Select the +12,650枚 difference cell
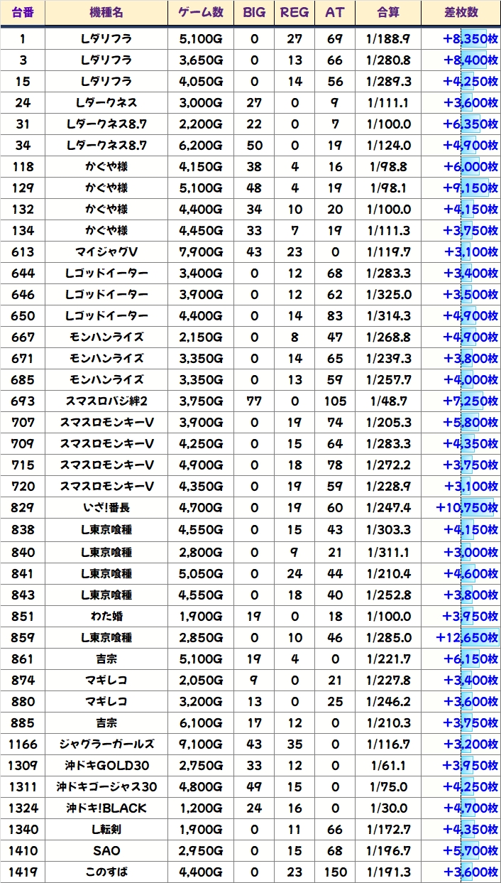This screenshot has height=883, width=501. coord(461,637)
